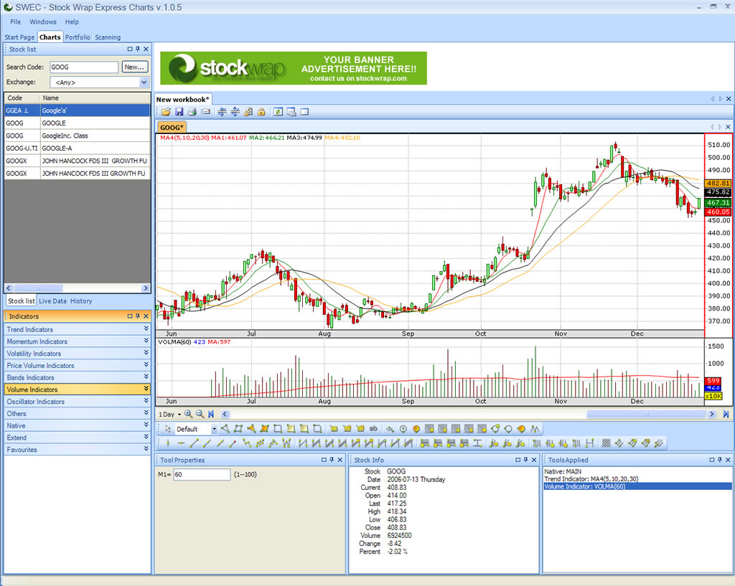This screenshot has height=586, width=735.
Task: Switch to the Portfolio tab
Action: point(78,37)
